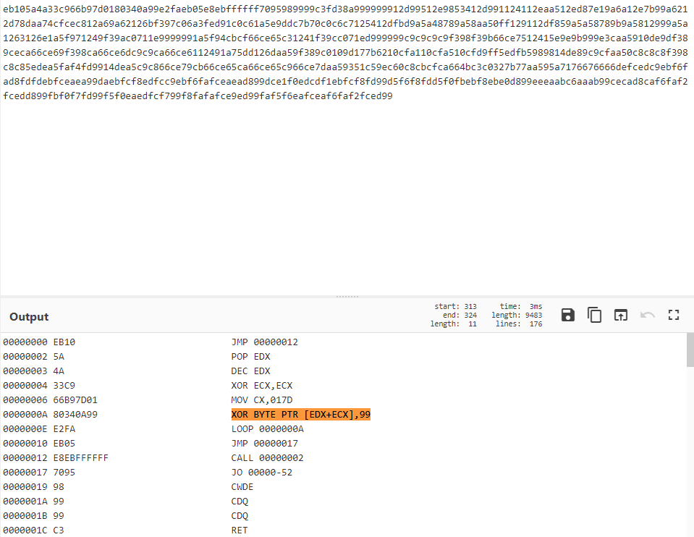
Task: Click the highlighted XOR BYTE PTR instruction
Action: (x=300, y=415)
